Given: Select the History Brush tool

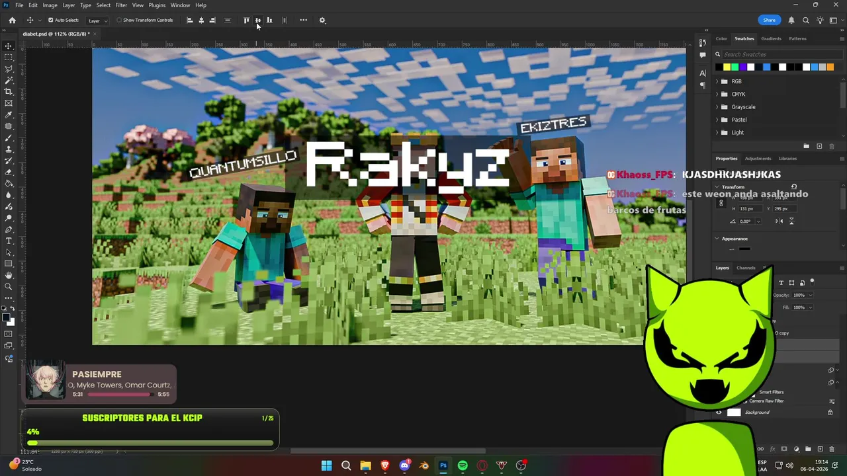Looking at the screenshot, I should (9, 161).
